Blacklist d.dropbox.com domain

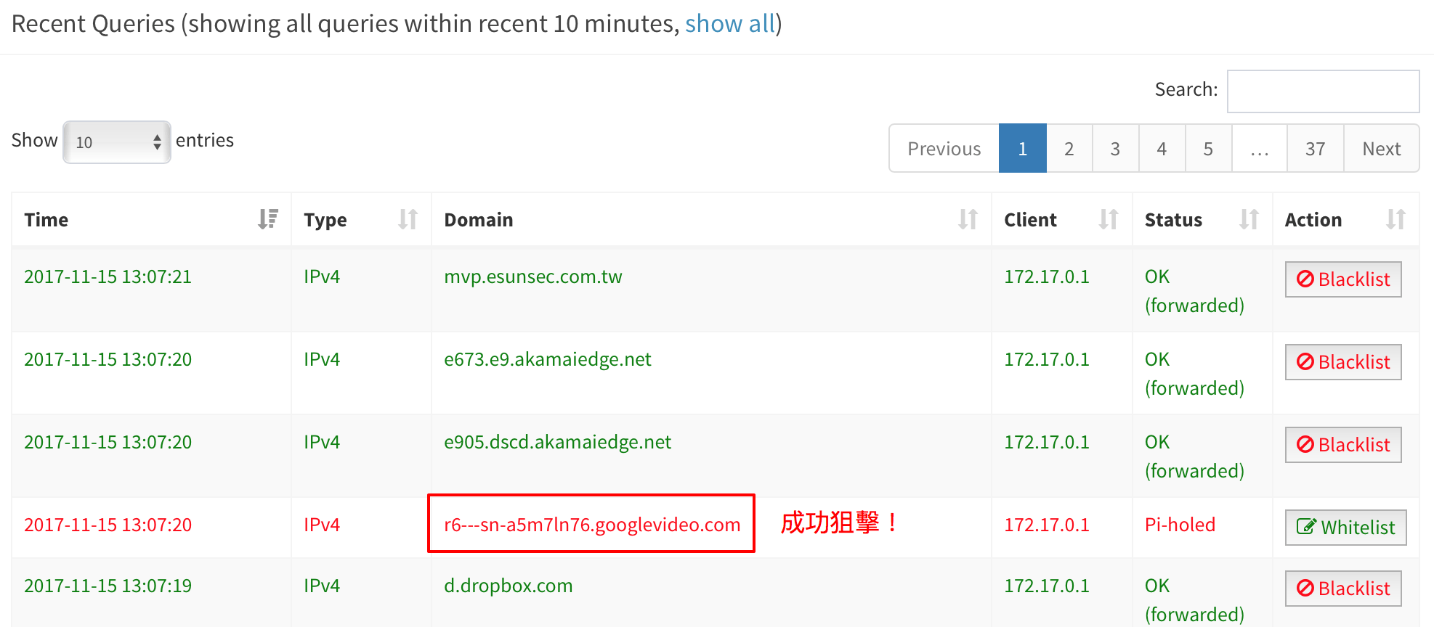1343,589
